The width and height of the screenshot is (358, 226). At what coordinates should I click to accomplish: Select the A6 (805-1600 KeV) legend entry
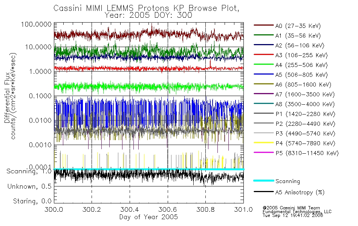tap(292, 84)
